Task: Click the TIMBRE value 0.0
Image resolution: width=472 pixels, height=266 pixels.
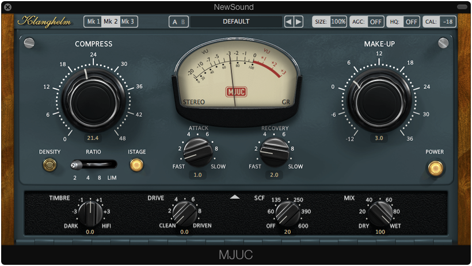Action: [90, 232]
